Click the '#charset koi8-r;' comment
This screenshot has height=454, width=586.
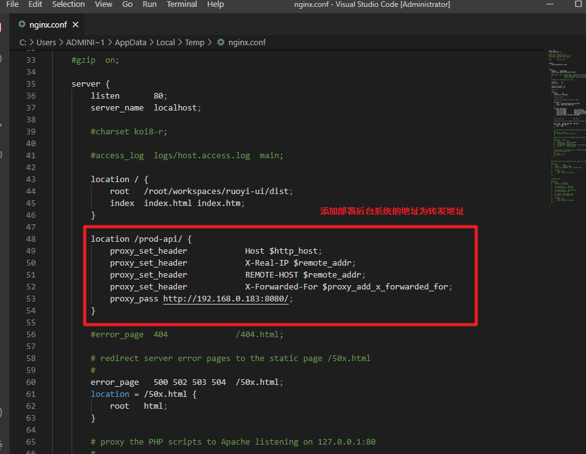point(129,132)
